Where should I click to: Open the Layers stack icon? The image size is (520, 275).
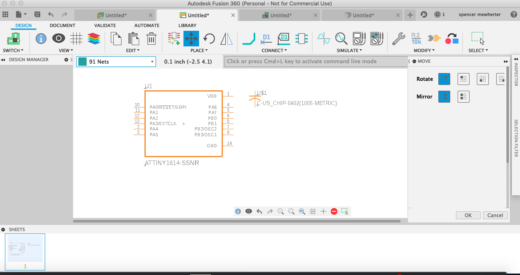pyautogui.click(x=94, y=39)
